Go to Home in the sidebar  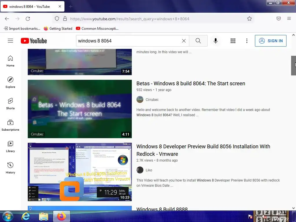click(10, 61)
